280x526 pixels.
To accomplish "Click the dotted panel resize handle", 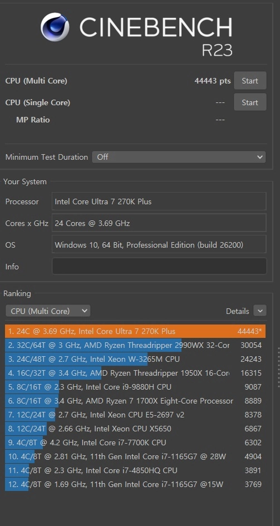I will (x=278, y=368).
